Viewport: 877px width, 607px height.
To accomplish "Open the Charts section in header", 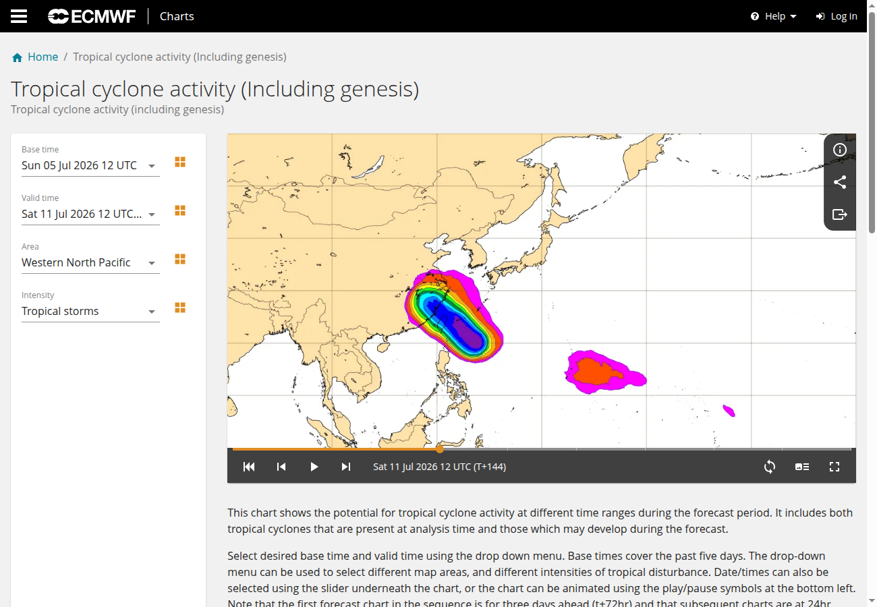I will (x=177, y=16).
